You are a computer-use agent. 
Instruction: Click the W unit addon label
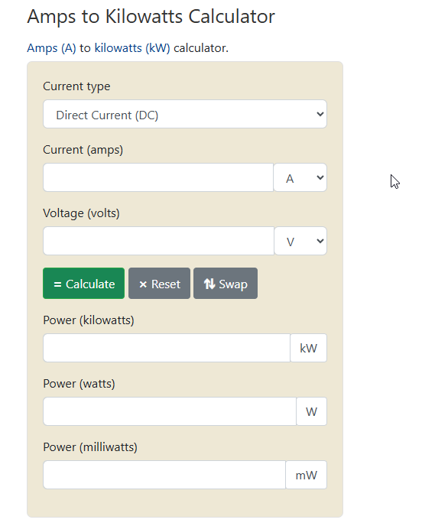pyautogui.click(x=312, y=411)
